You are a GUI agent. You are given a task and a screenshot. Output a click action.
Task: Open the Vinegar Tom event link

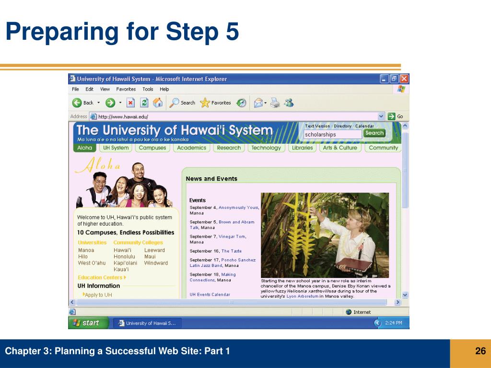232,237
